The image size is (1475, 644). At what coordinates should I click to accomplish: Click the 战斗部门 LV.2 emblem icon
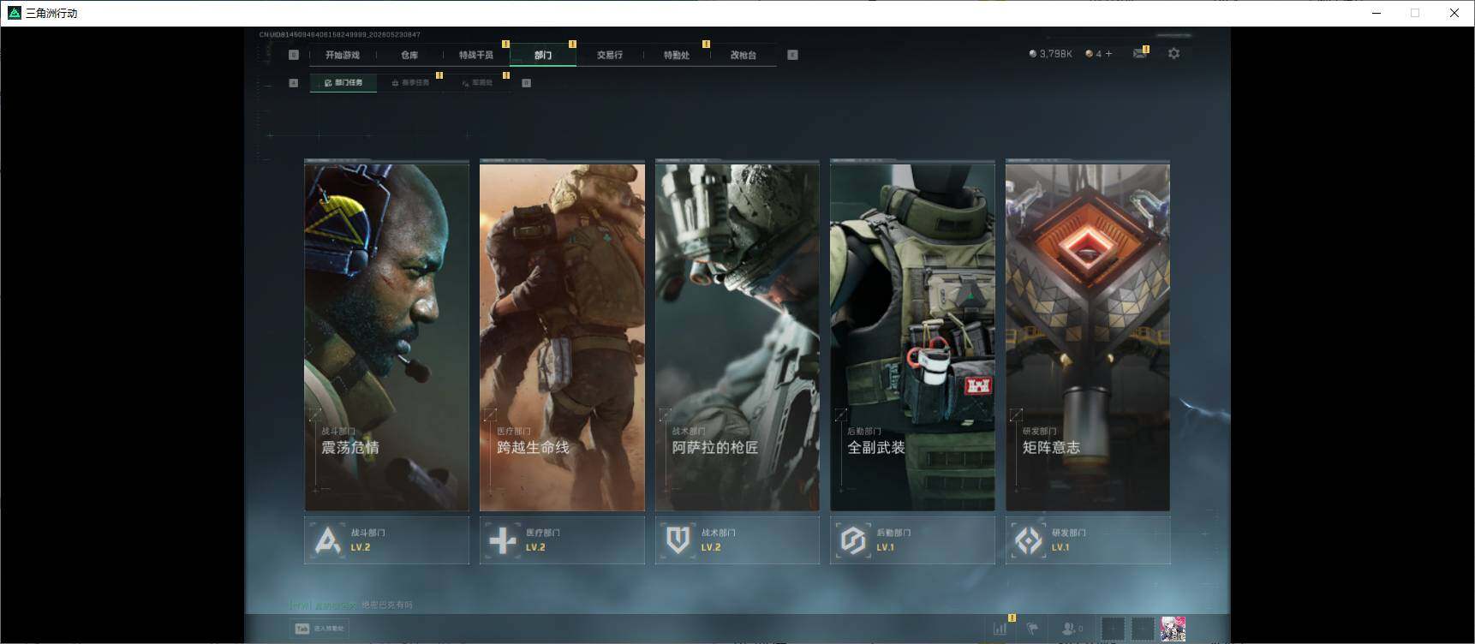327,540
